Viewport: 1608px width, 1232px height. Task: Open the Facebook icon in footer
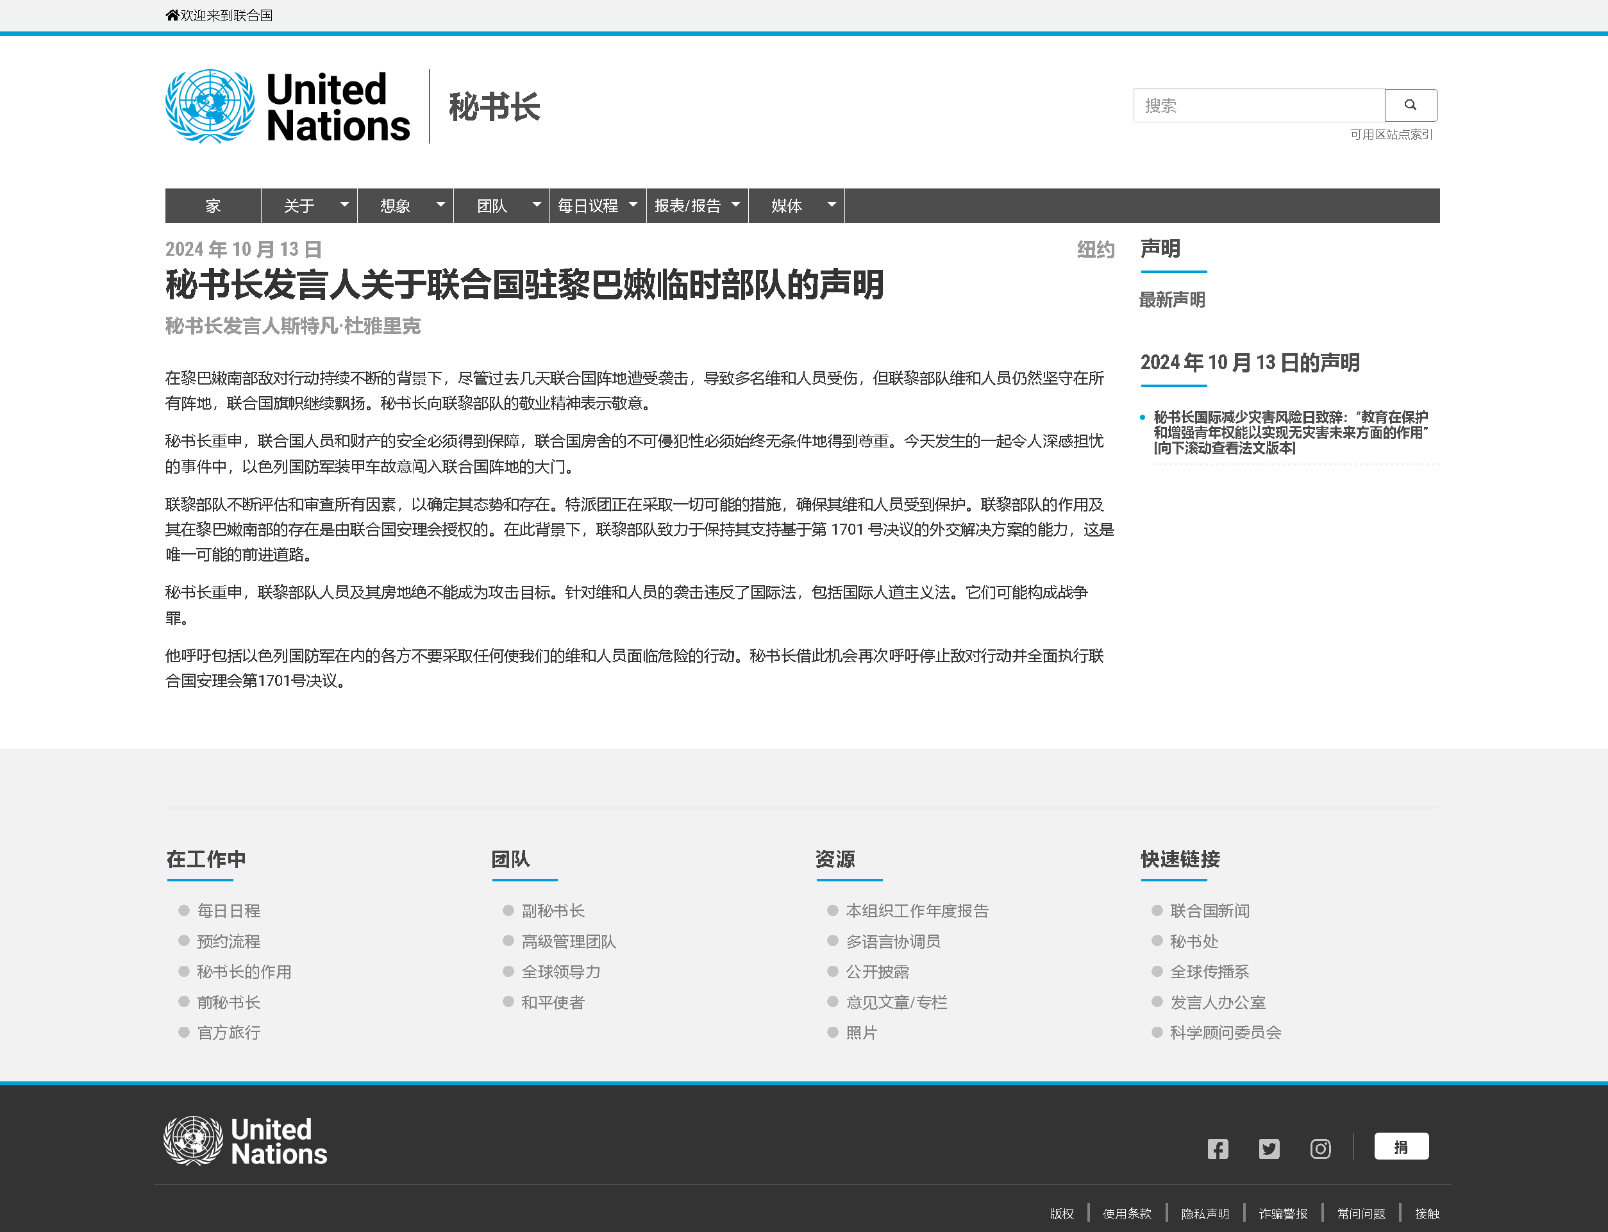point(1218,1149)
